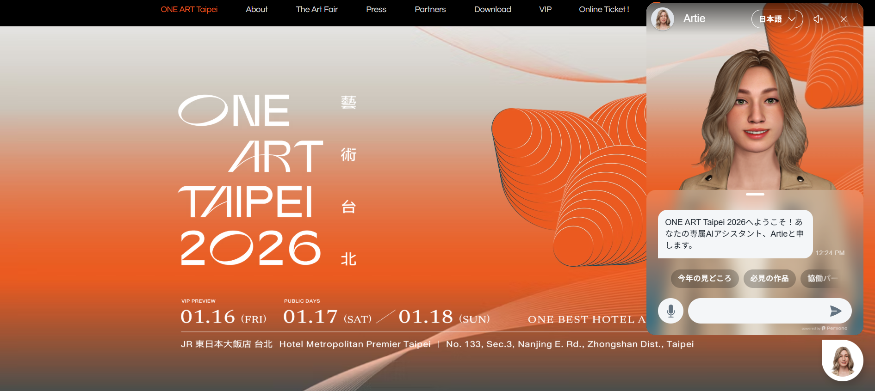Screen dimensions: 875x391
Task: Click the '12:24 PM' message timestamp
Action: [830, 253]
